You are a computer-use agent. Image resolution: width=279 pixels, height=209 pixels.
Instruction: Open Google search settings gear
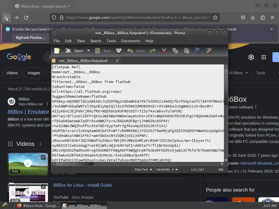[251, 57]
